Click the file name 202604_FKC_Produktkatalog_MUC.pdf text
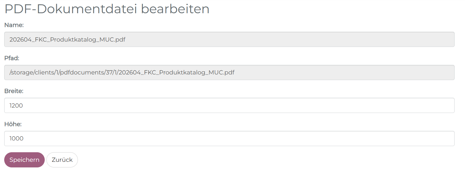Image resolution: width=465 pixels, height=175 pixels. pyautogui.click(x=67, y=40)
